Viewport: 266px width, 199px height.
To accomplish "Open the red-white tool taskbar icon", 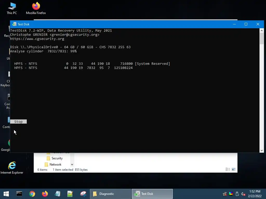I will pyautogui.click(x=83, y=194).
